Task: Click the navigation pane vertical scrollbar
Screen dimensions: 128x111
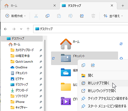Action: 45,75
